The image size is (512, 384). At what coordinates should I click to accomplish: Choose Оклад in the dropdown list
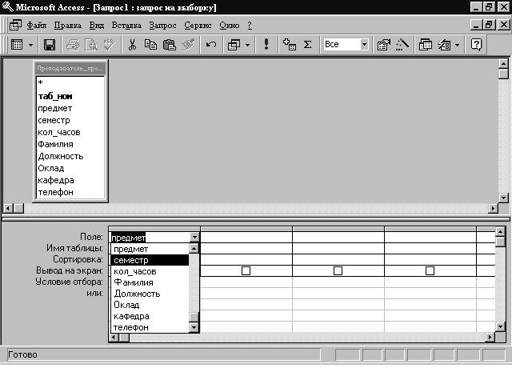tap(150, 305)
